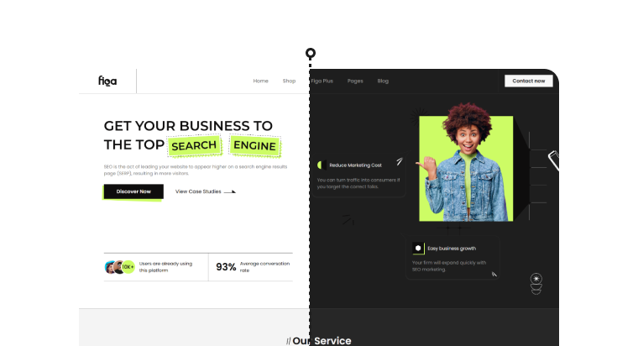Click the user avatars group icon
This screenshot has height=346, width=638.
tap(113, 267)
